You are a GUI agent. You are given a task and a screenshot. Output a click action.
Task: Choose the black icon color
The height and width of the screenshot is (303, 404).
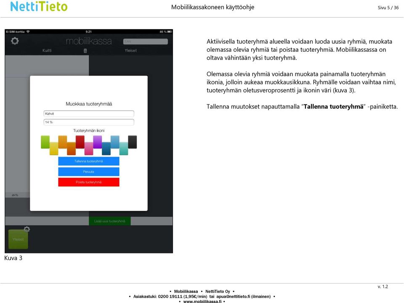click(x=133, y=142)
